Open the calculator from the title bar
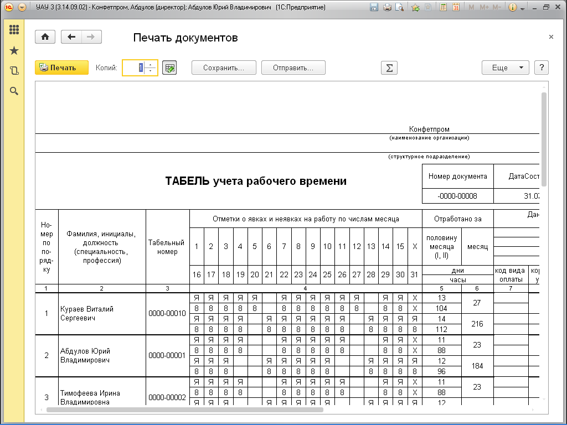 444,8
